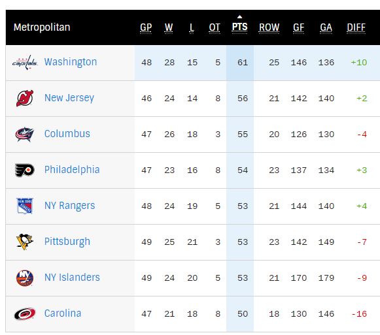This screenshot has width=380, height=335.
Task: Sort by the GF column header
Action: (298, 27)
